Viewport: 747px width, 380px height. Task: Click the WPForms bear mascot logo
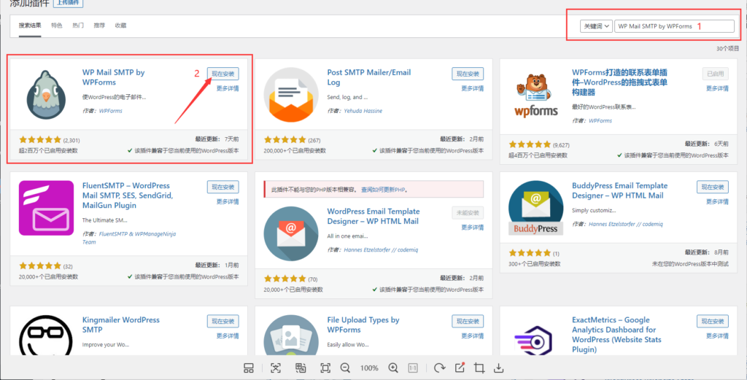click(x=536, y=96)
